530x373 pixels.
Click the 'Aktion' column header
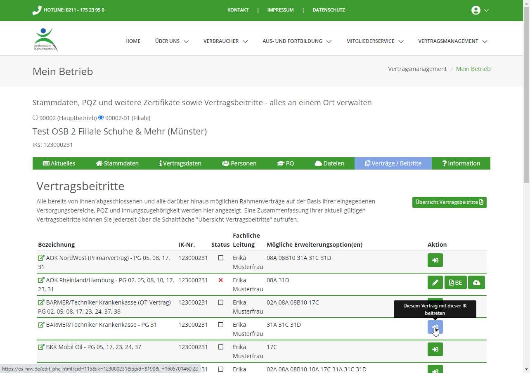click(x=437, y=245)
